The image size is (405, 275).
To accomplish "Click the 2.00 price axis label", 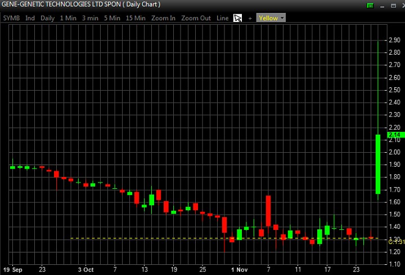I will tap(394, 152).
